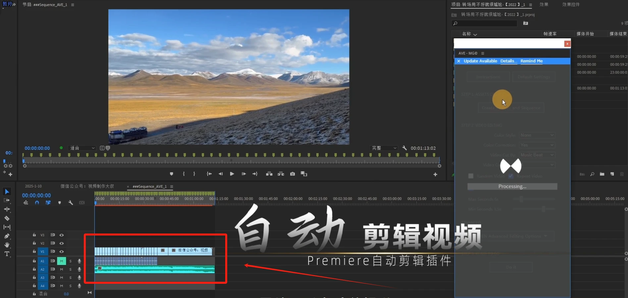
Task: Click the project search field
Action: click(485, 23)
